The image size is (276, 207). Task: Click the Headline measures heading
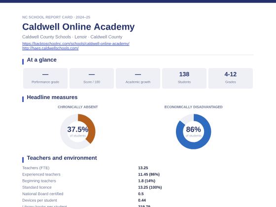(52, 98)
